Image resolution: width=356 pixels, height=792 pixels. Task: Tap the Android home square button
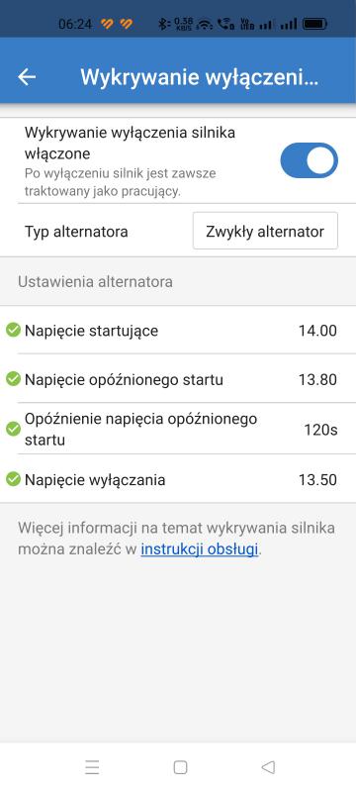(x=180, y=767)
